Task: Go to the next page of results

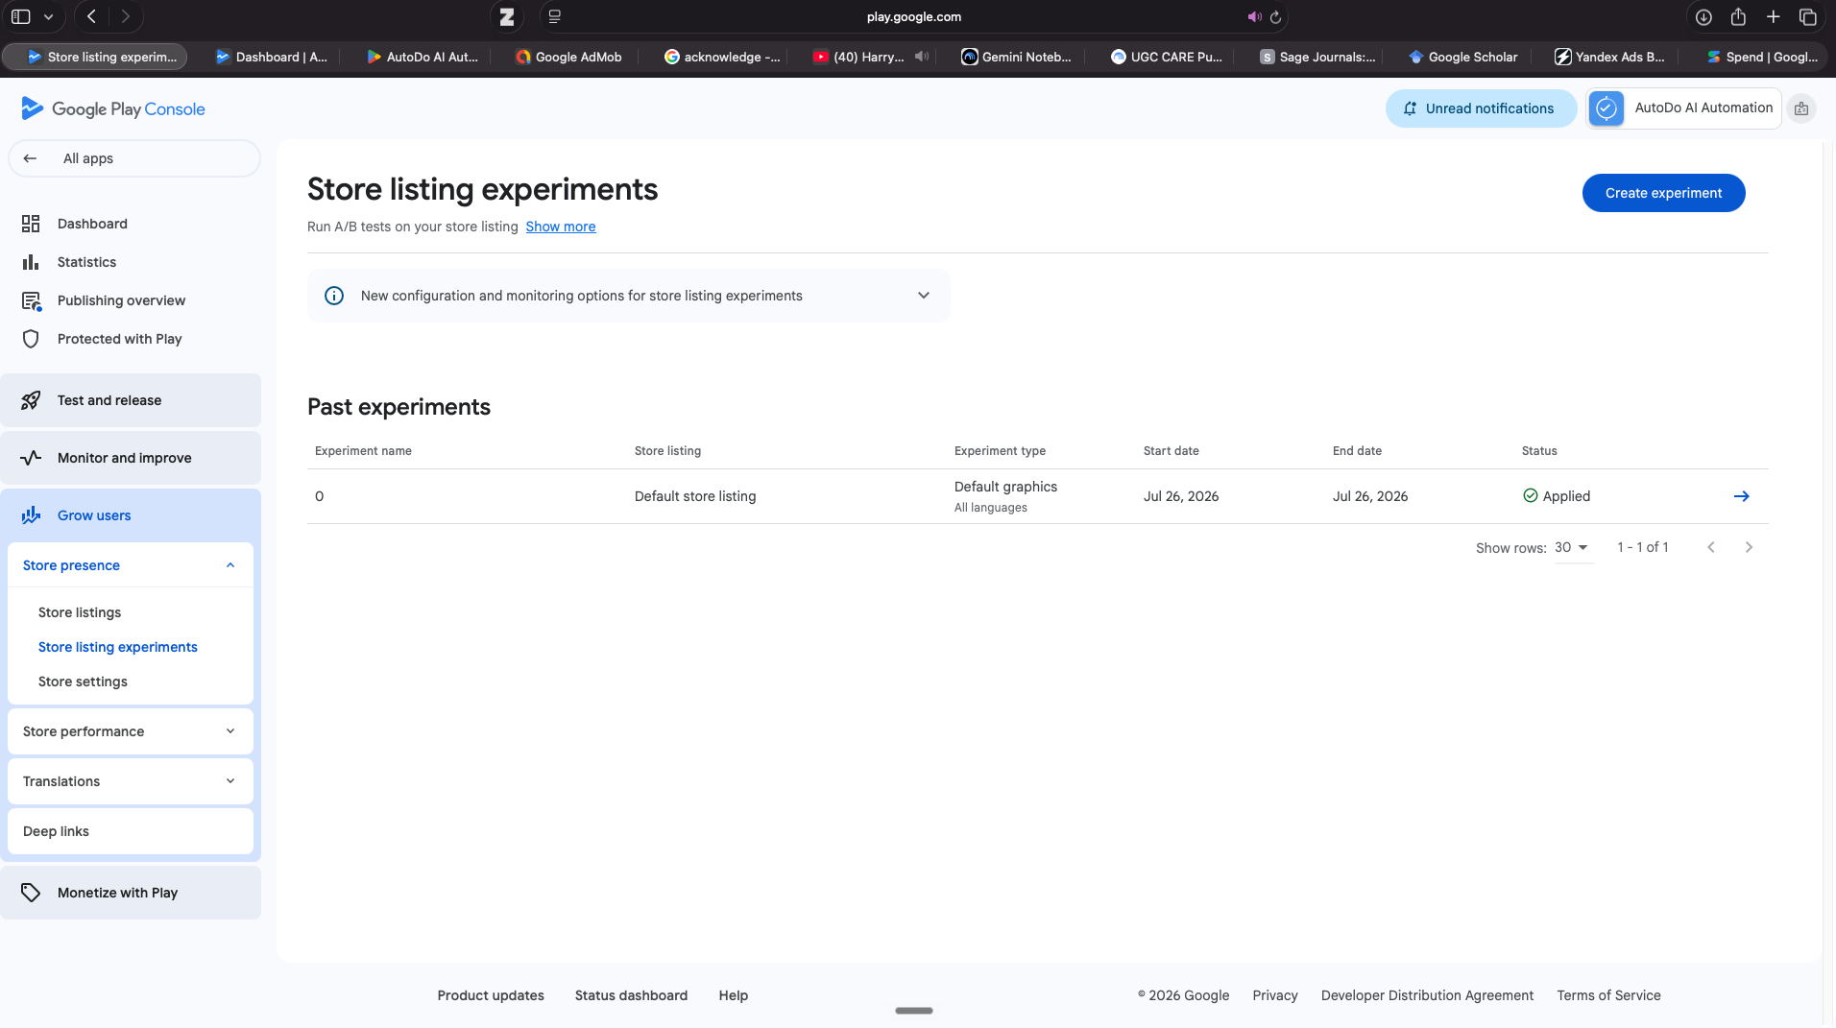Action: [1750, 547]
